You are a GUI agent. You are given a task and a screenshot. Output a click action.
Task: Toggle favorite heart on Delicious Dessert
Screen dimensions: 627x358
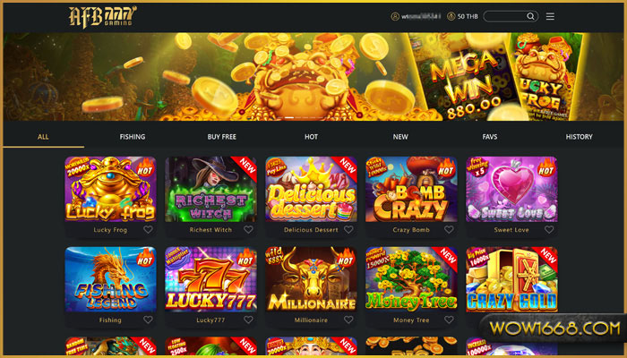[x=348, y=230]
